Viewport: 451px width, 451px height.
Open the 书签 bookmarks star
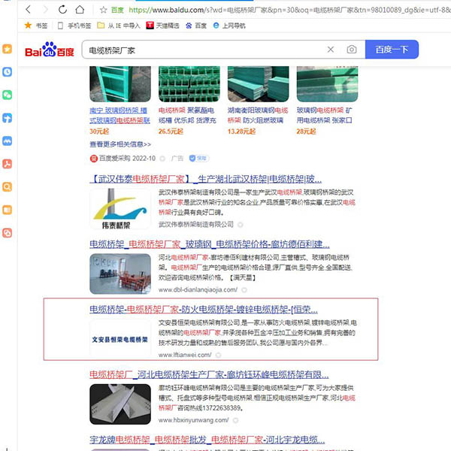[35, 26]
